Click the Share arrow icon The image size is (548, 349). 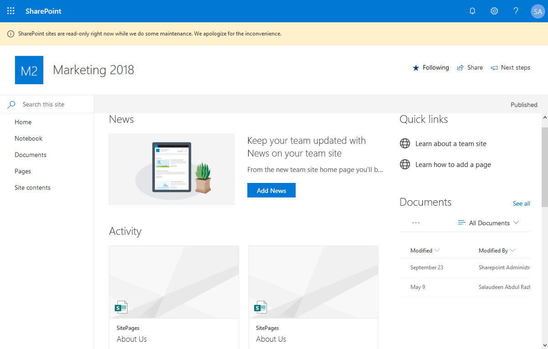(461, 68)
